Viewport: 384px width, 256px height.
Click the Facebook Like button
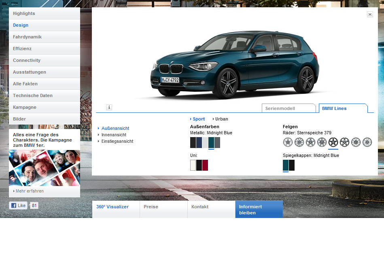(x=19, y=205)
